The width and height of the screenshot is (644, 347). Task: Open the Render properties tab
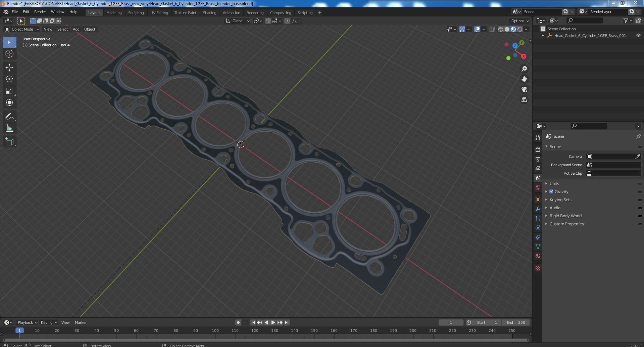click(x=538, y=149)
